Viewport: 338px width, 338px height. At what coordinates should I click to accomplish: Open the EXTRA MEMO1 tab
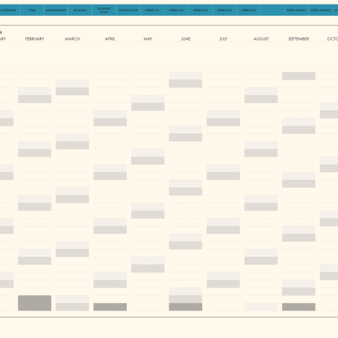[296, 10]
